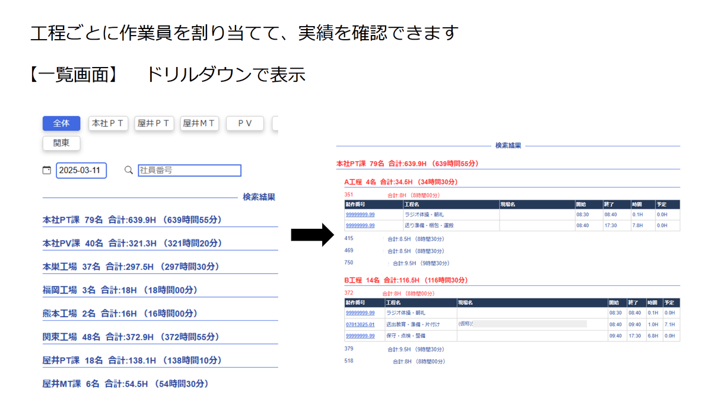The height and width of the screenshot is (399, 712).
Task: Select the 屋井MT filter
Action: 199,123
